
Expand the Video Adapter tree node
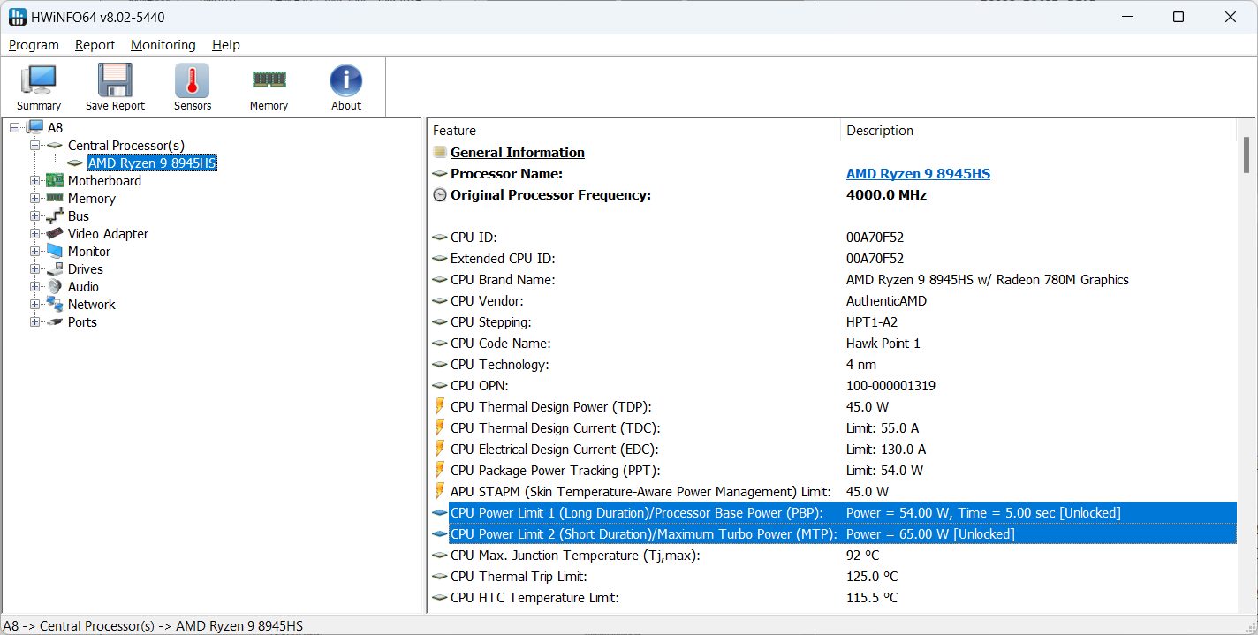coord(35,233)
